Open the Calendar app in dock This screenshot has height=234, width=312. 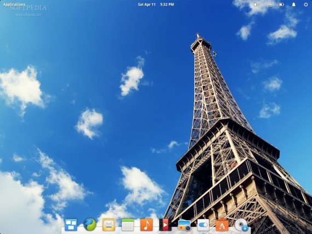(x=128, y=225)
